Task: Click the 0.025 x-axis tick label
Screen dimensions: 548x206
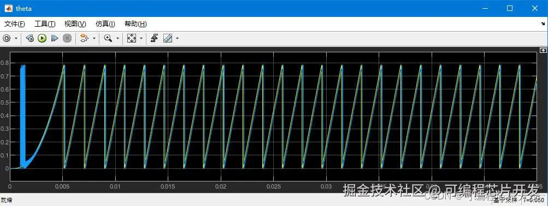Action: click(273, 187)
